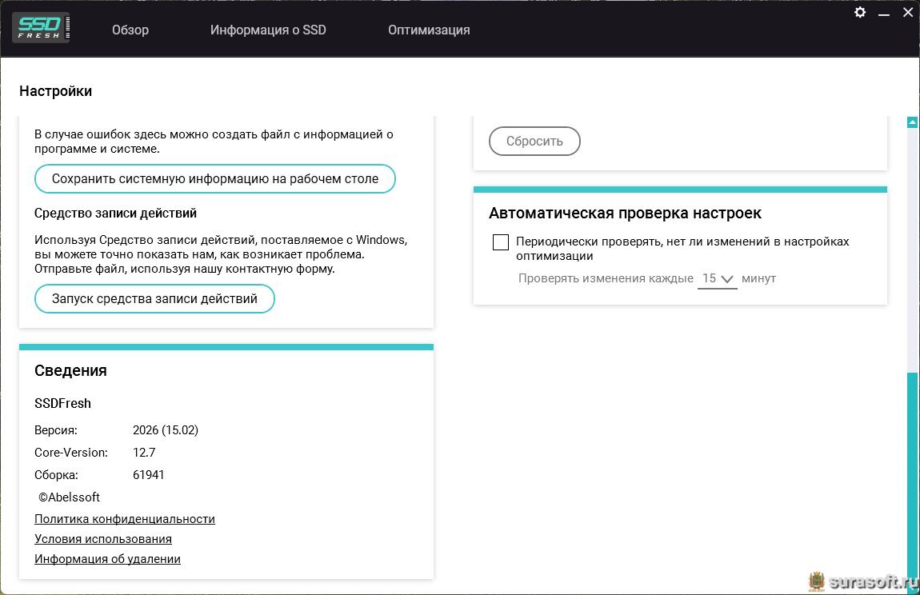
Task: Click the SSD Fresh logo icon
Action: click(x=41, y=27)
